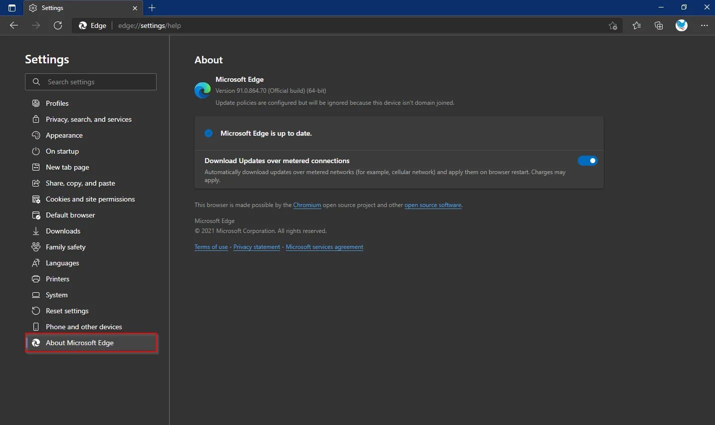Viewport: 715px width, 425px height.
Task: Open Phone and other devices
Action: [x=91, y=327]
